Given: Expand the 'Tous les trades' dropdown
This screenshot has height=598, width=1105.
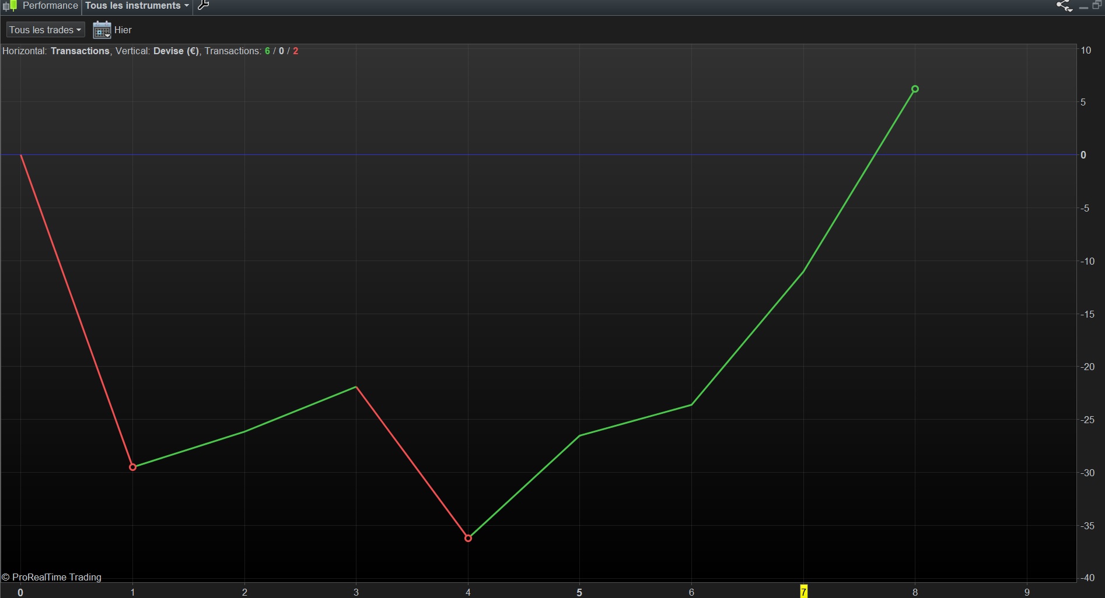Looking at the screenshot, I should tap(46, 30).
